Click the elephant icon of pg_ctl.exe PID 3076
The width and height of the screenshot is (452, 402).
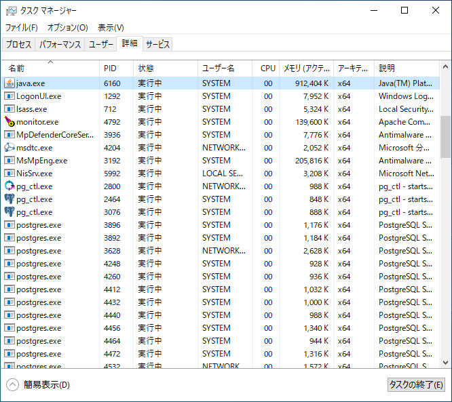pyautogui.click(x=10, y=212)
